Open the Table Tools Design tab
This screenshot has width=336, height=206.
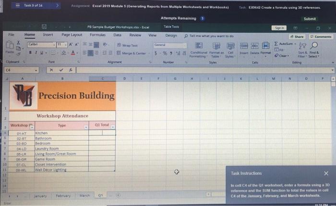coord(171,35)
